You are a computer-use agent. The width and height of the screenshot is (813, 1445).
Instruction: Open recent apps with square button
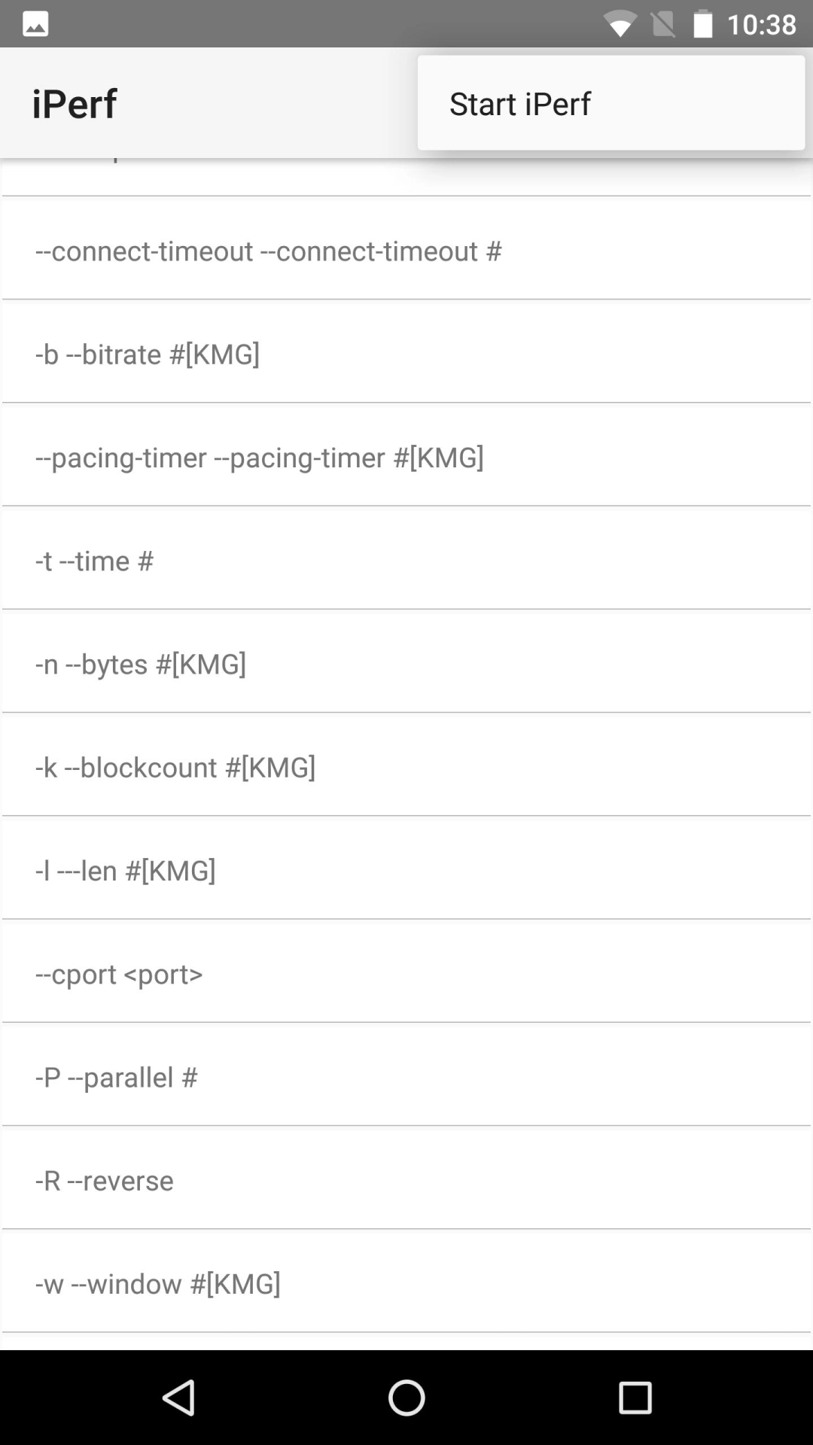point(635,1398)
